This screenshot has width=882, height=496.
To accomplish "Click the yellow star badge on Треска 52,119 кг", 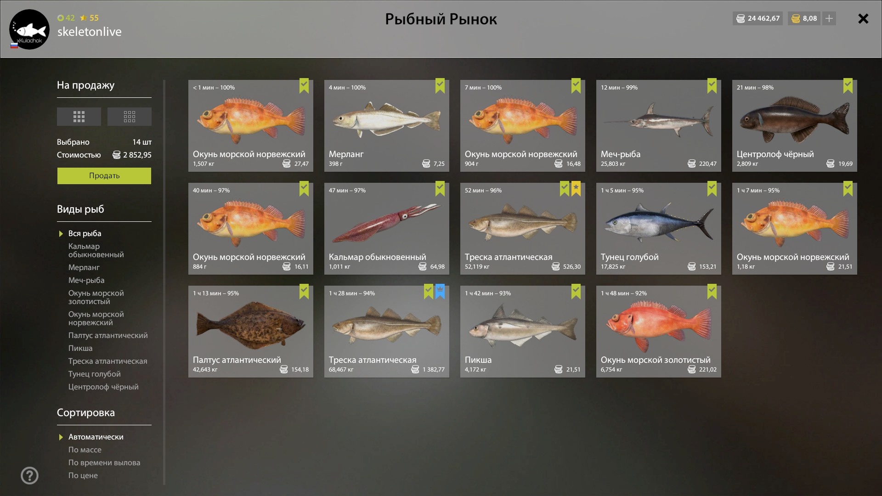I will click(x=576, y=188).
